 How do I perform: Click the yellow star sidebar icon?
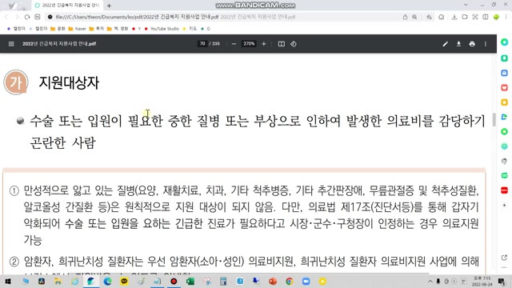504,102
